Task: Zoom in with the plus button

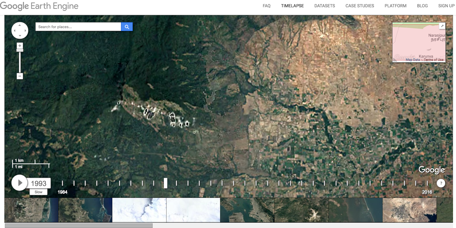Action: 20,46
